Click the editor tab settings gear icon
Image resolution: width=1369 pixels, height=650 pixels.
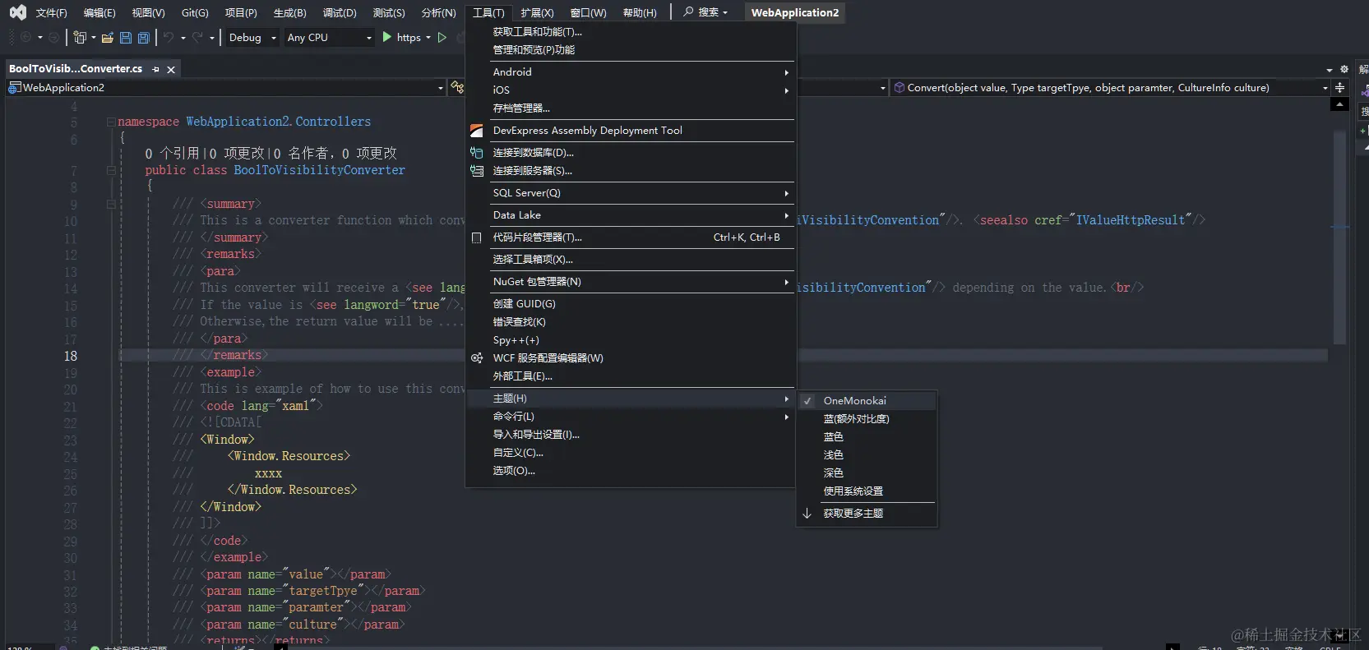(1344, 69)
